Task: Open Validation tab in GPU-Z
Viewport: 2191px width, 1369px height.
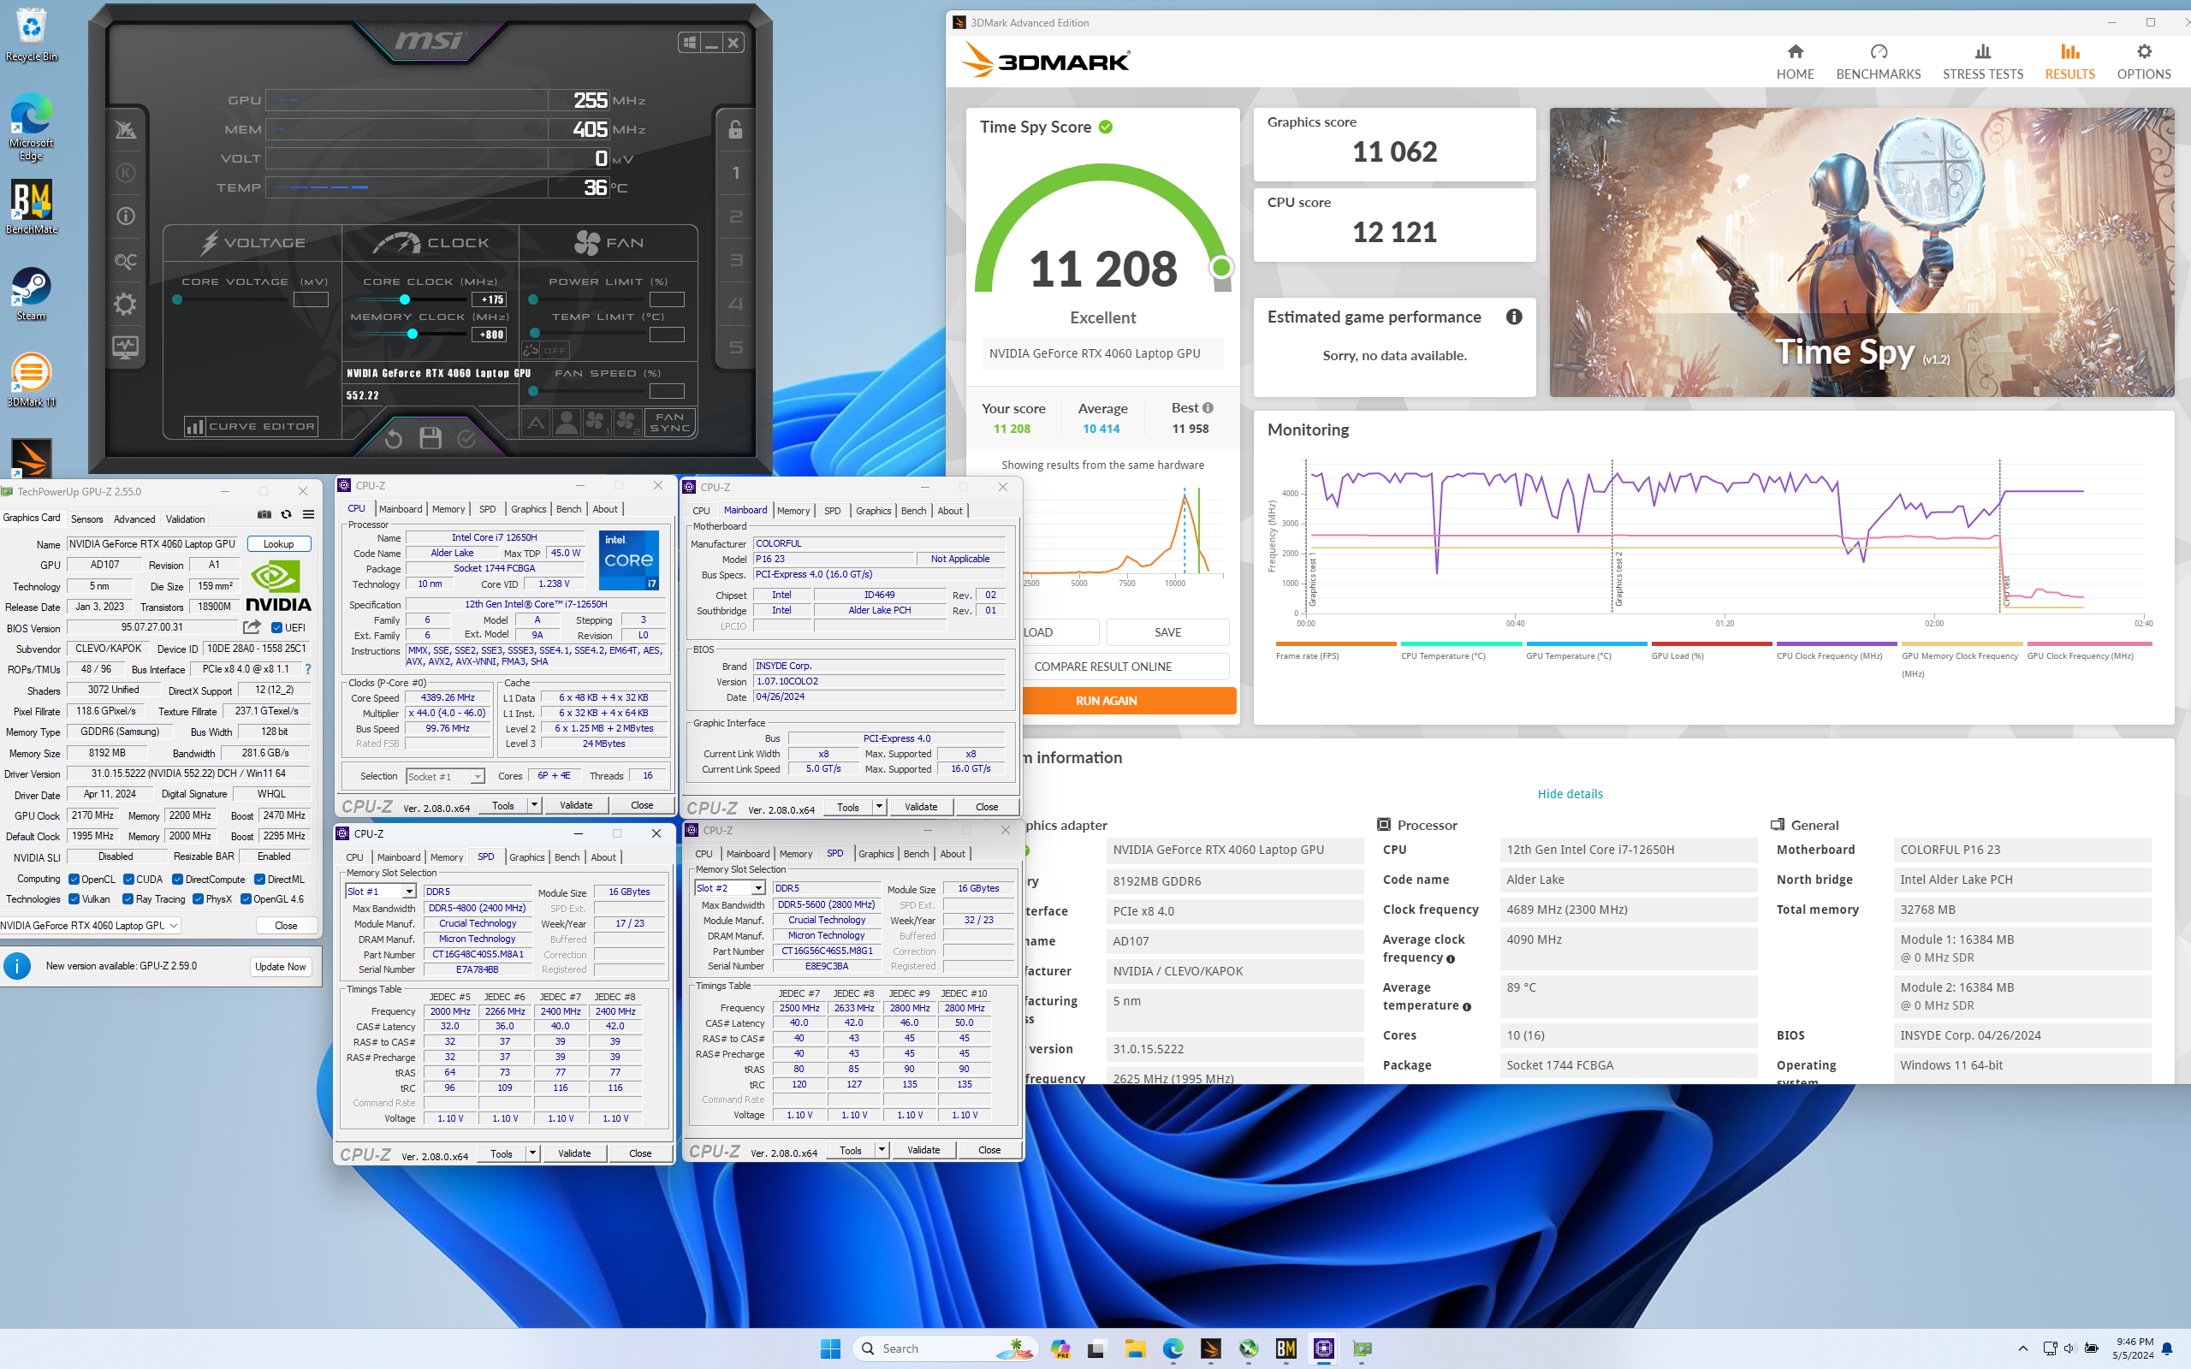Action: pos(186,519)
